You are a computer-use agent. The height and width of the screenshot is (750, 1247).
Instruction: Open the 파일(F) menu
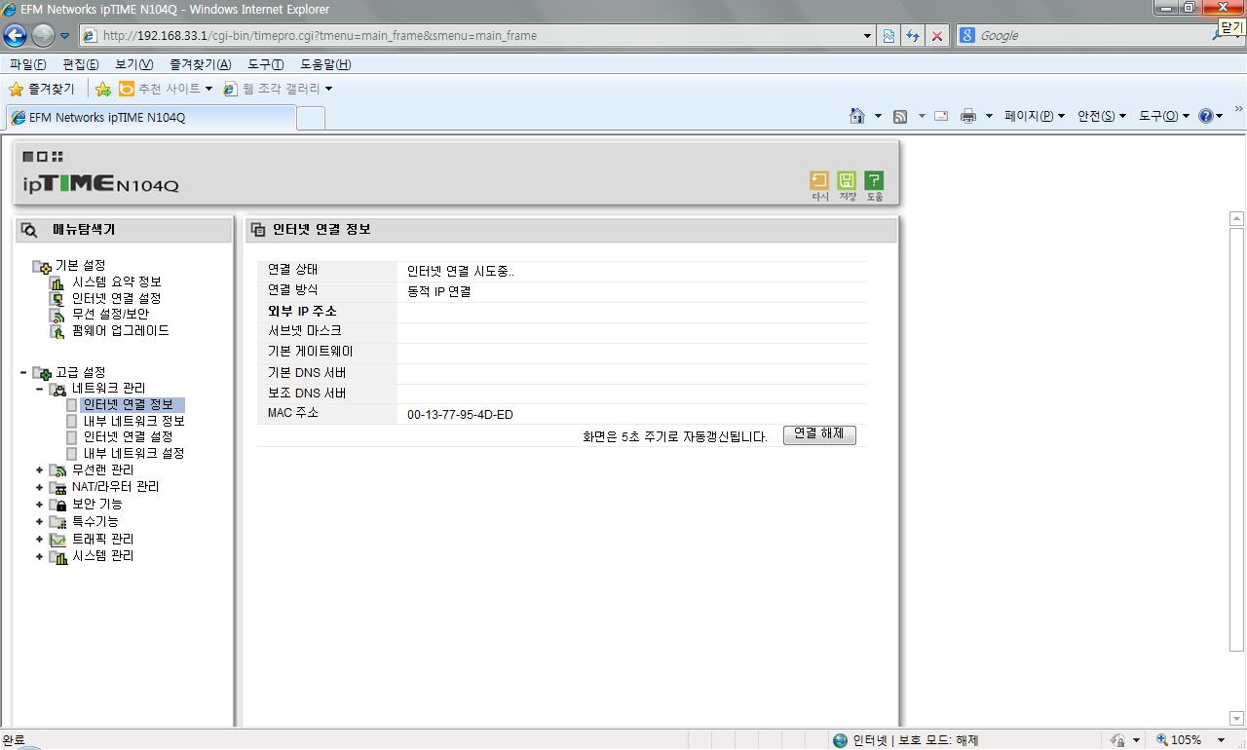tap(27, 64)
